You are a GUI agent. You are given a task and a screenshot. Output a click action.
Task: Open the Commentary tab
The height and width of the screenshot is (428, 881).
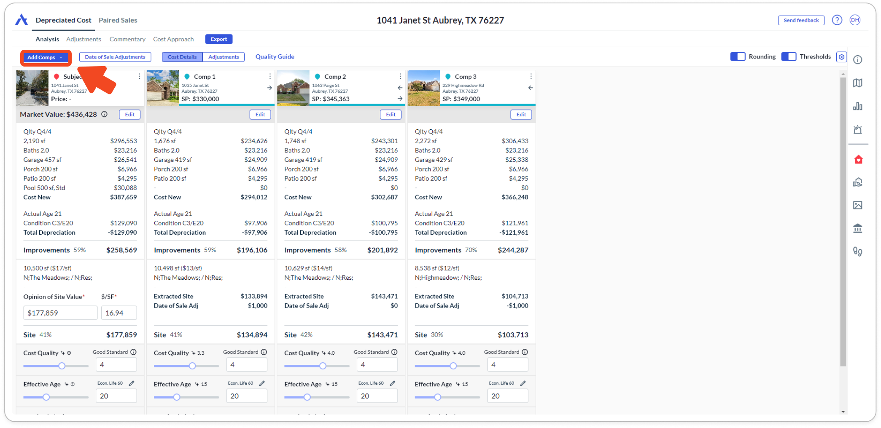coord(127,39)
